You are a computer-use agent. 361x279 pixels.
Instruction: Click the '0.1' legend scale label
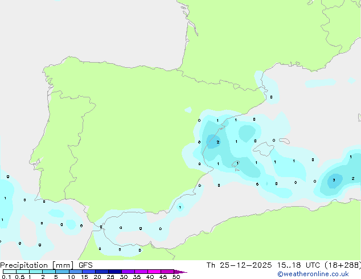6,277
